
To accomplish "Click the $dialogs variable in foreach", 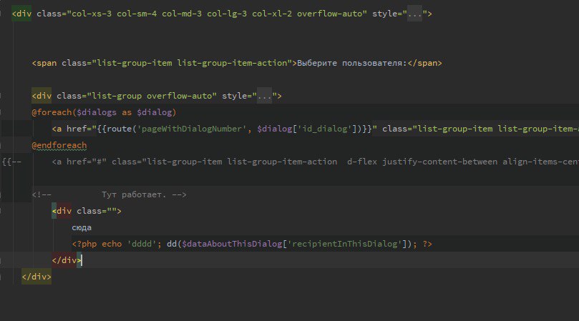I will (97, 112).
